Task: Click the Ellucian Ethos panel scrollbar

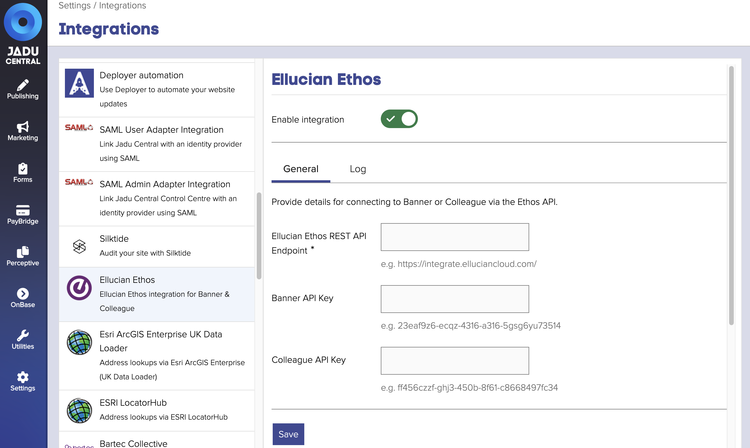Action: pos(731,195)
